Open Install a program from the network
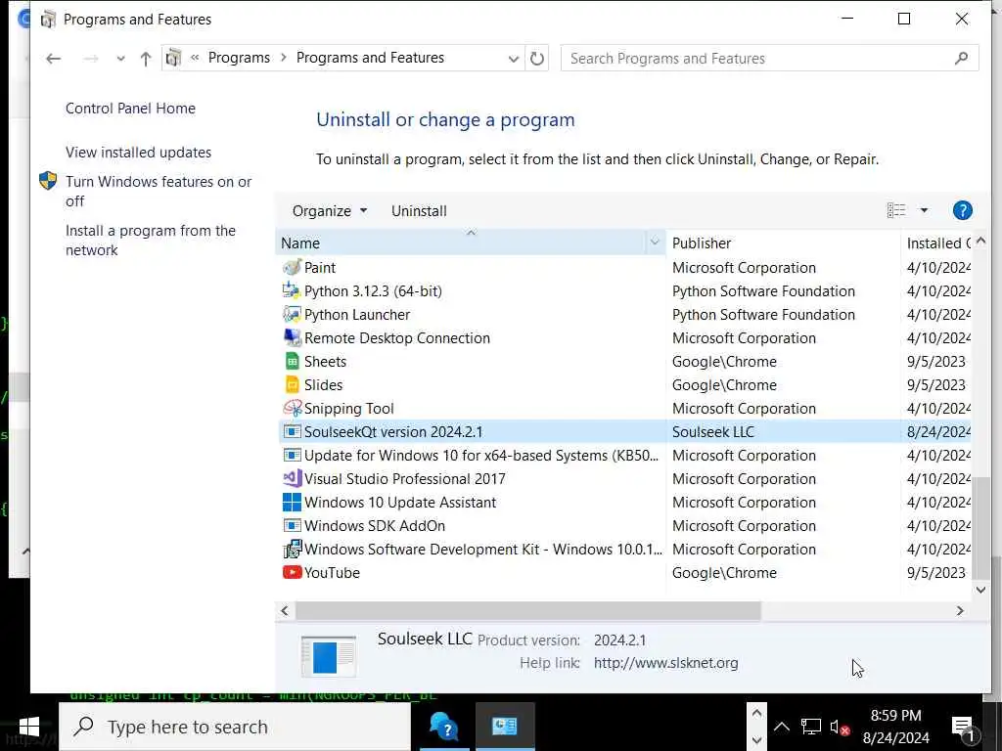Image resolution: width=1002 pixels, height=751 pixels. (151, 241)
